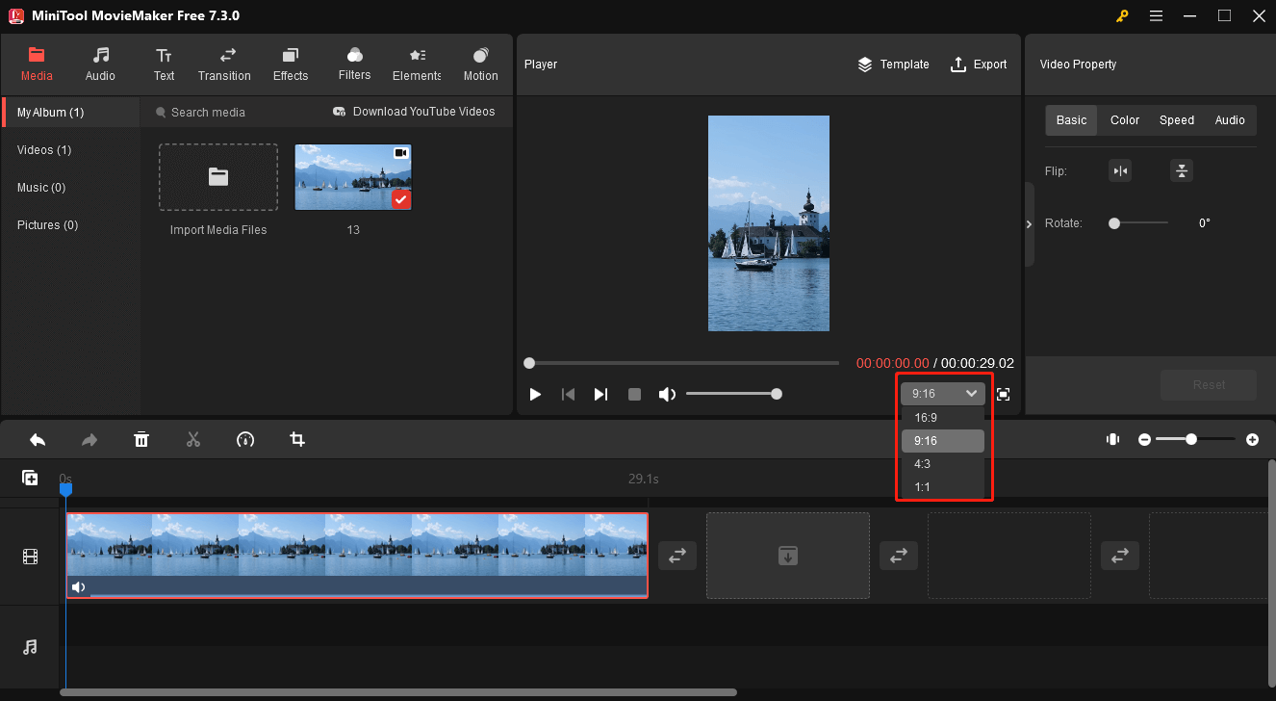The height and width of the screenshot is (701, 1276).
Task: Click the Reset button
Action: click(1209, 385)
